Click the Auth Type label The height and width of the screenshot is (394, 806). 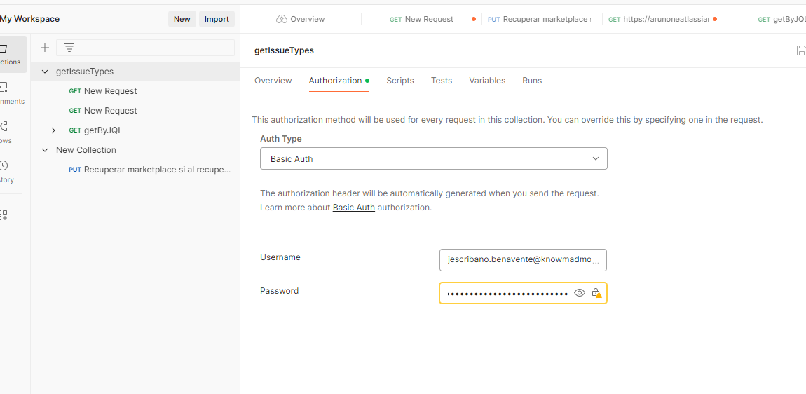point(280,139)
